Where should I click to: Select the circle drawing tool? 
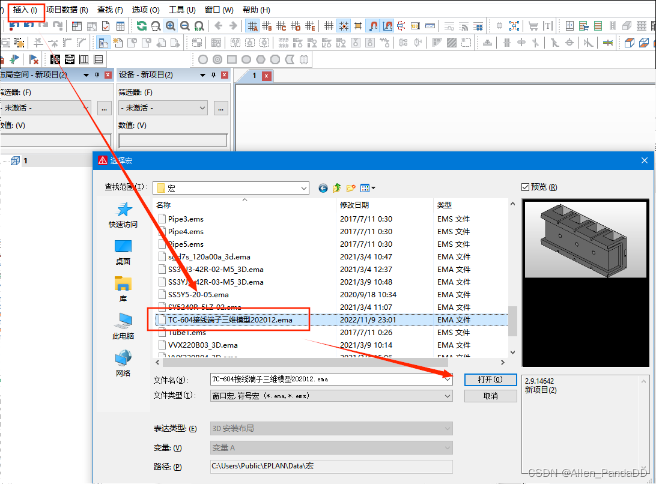203,59
